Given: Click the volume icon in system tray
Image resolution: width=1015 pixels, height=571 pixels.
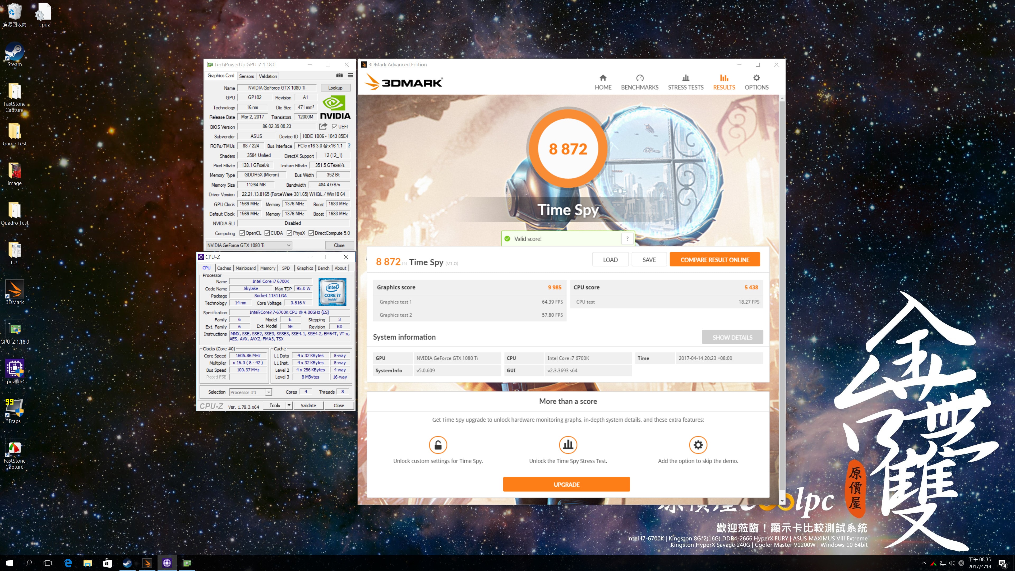Looking at the screenshot, I should 952,563.
